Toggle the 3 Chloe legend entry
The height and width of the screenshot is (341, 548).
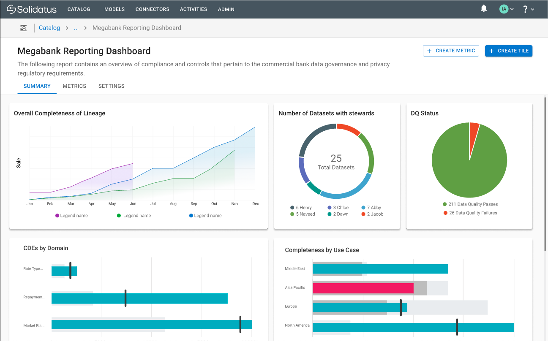click(x=338, y=208)
